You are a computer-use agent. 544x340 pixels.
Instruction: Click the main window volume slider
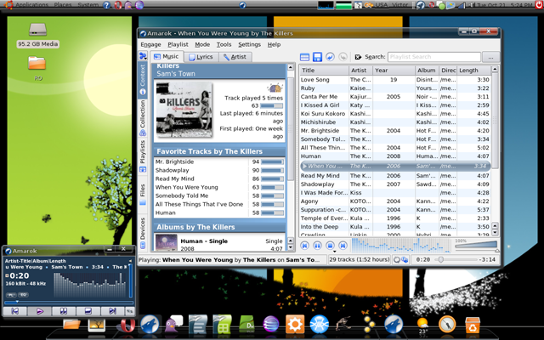tap(476, 246)
